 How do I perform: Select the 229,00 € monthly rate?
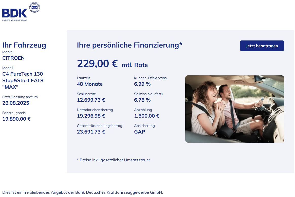coord(97,63)
